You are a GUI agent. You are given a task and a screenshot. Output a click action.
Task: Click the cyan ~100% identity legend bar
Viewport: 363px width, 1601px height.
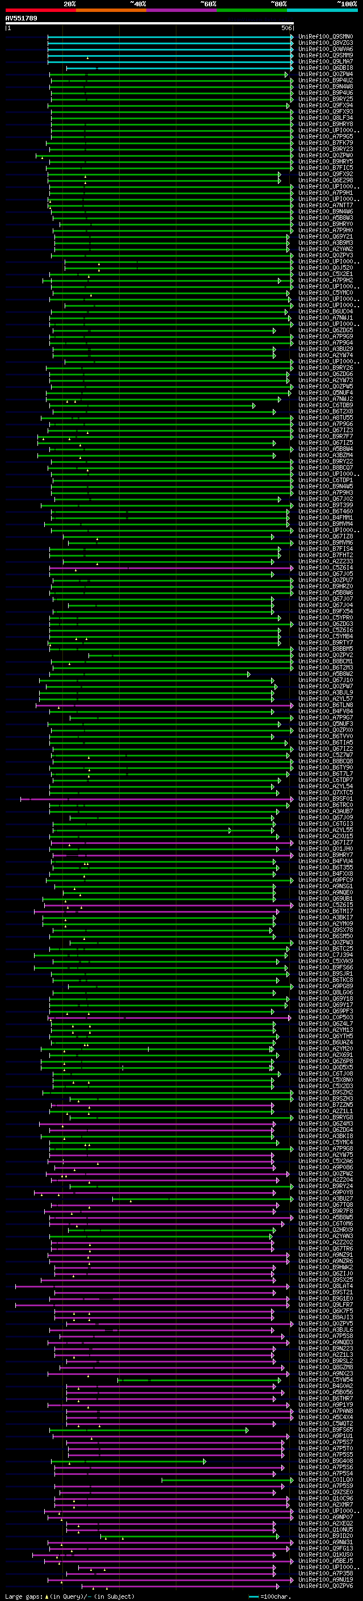(322, 10)
